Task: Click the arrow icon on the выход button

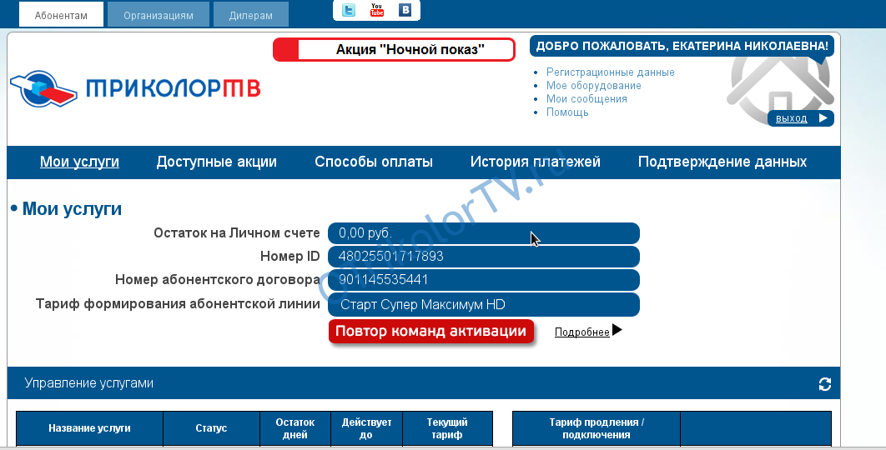Action: pyautogui.click(x=823, y=118)
